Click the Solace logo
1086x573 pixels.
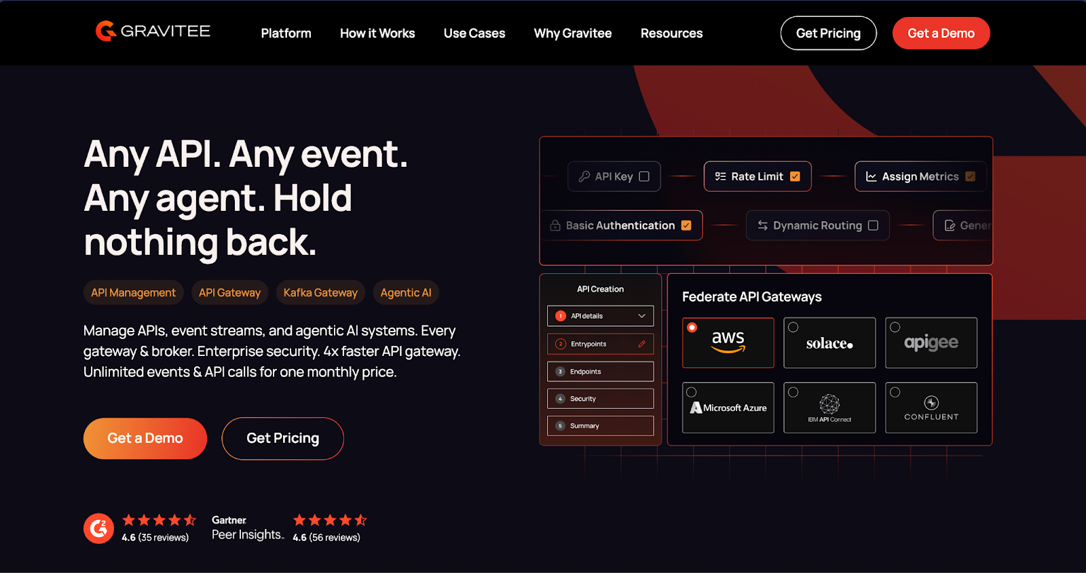[x=829, y=343]
